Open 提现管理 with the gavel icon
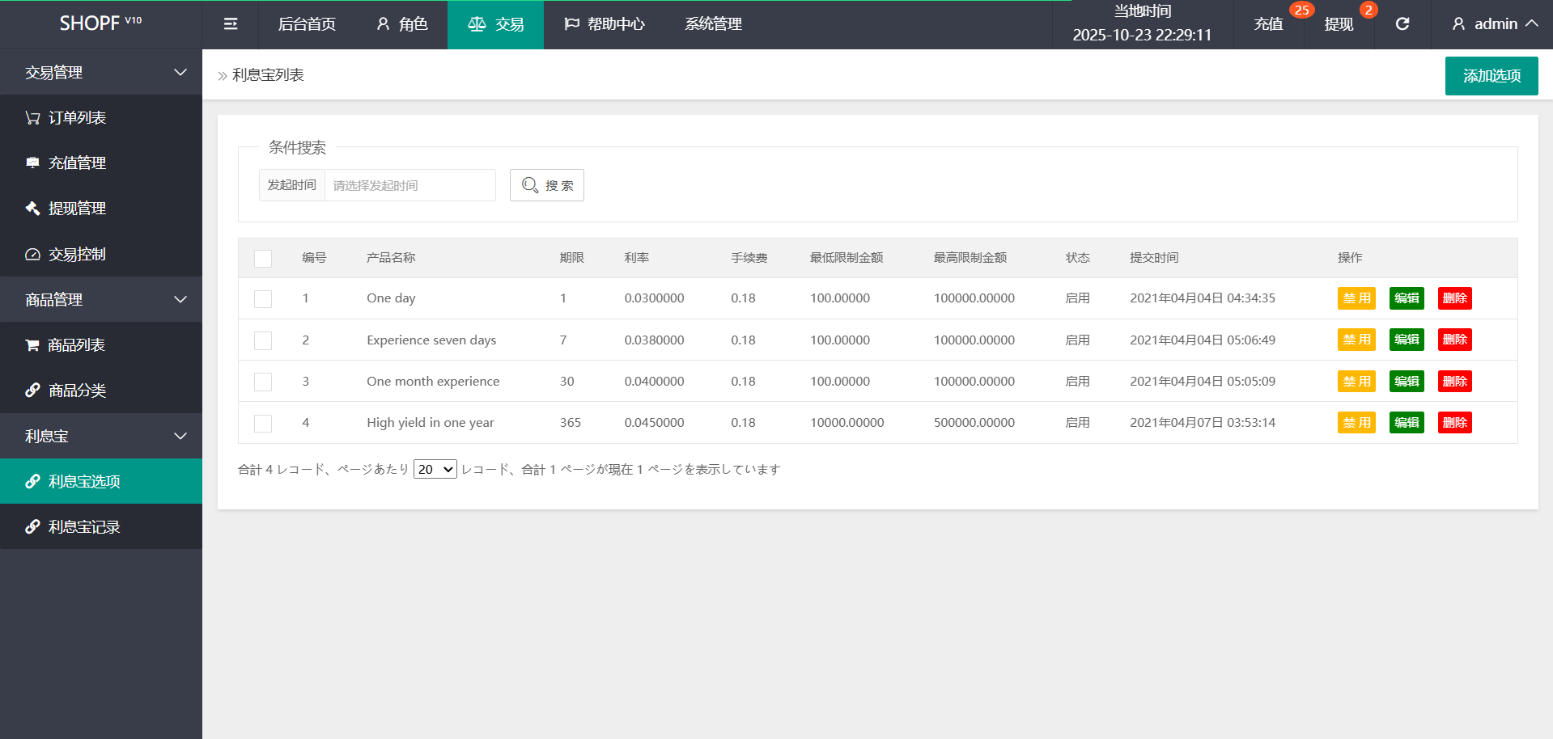 click(x=77, y=209)
